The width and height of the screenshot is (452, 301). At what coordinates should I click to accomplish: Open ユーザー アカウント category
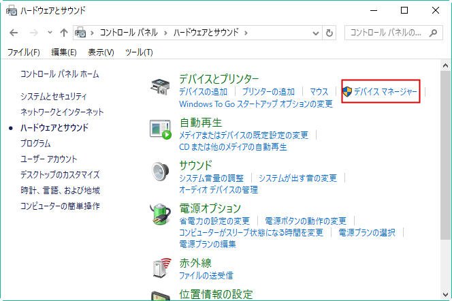[49, 159]
